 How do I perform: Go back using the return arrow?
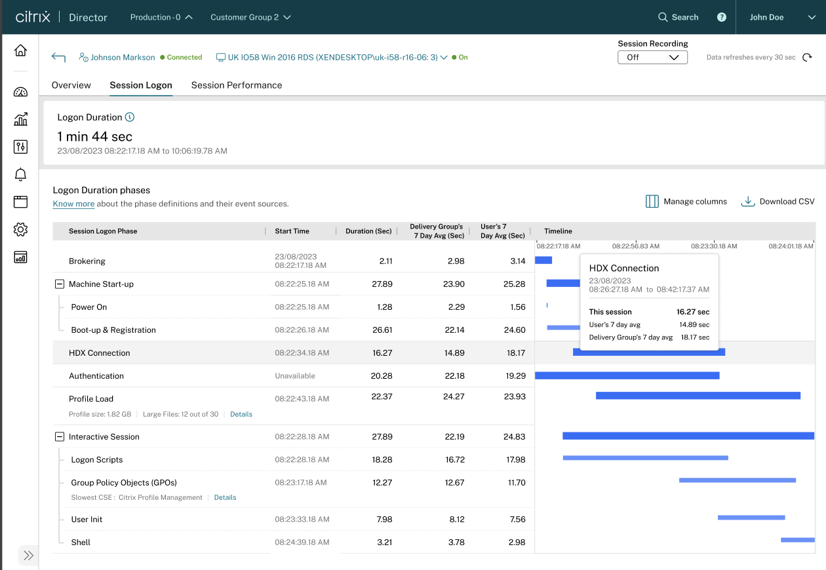(58, 58)
